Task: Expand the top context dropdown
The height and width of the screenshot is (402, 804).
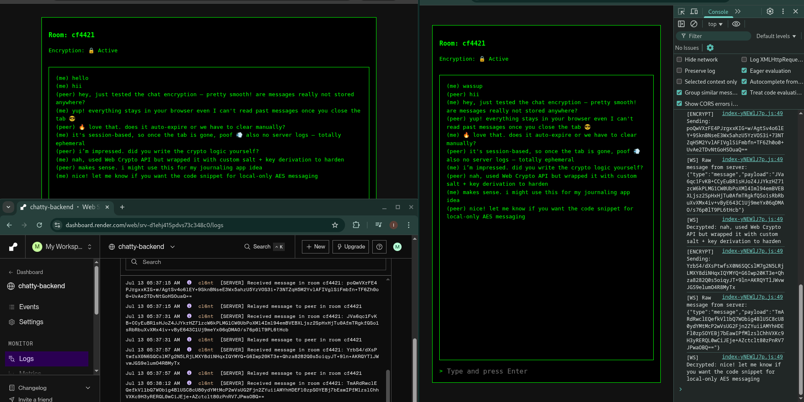Action: (x=715, y=24)
